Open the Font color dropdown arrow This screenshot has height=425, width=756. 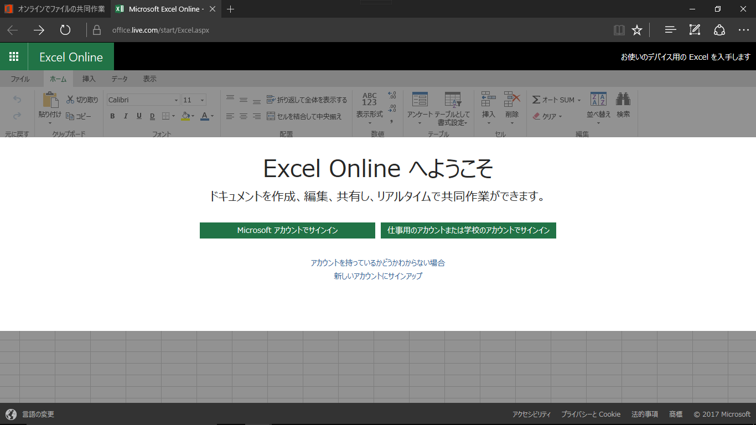[x=212, y=117]
